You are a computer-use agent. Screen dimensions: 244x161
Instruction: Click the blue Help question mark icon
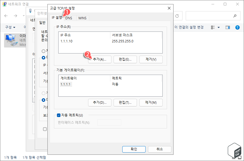237,27
